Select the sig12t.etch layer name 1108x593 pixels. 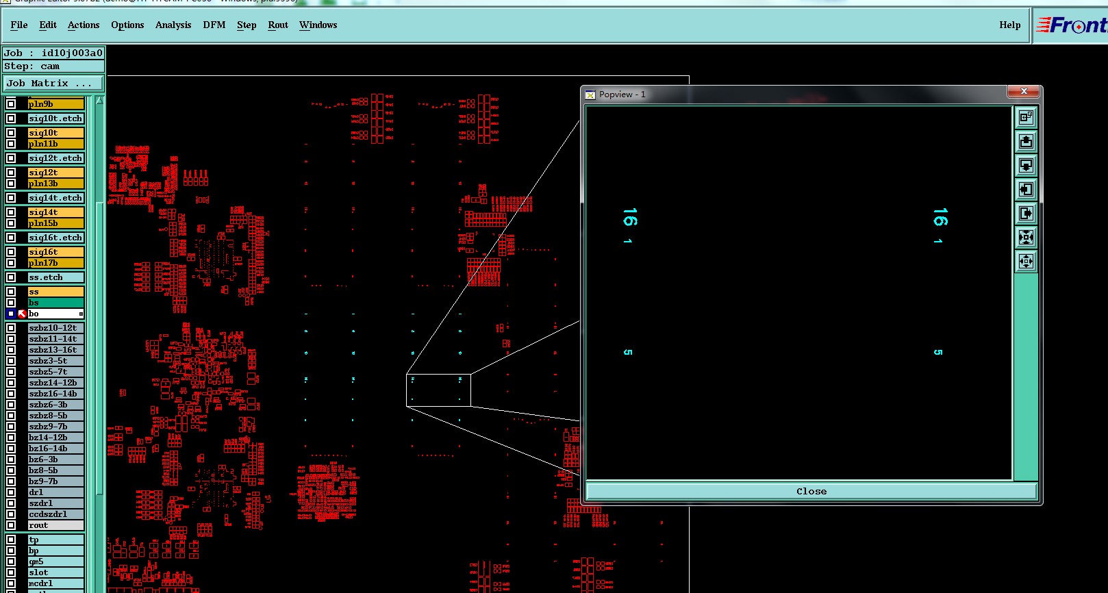56,158
